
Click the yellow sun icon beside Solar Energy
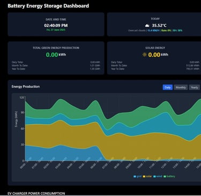pyautogui.click(x=145, y=55)
